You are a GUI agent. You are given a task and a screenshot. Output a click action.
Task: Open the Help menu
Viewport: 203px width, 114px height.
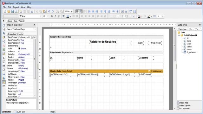click(29, 7)
